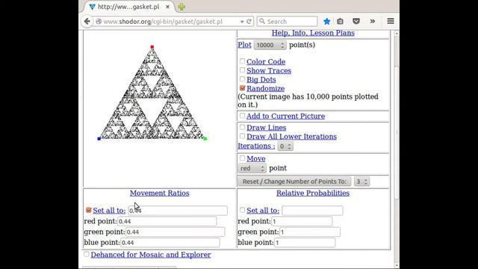Open the Show Traces link
This screenshot has height=269, width=478.
[x=269, y=70]
